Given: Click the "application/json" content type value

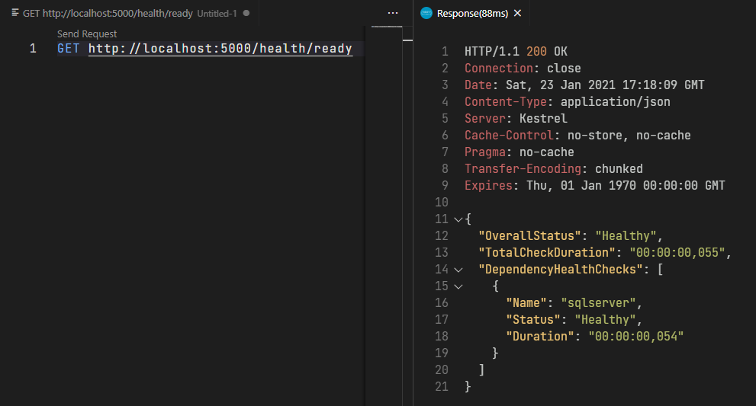Looking at the screenshot, I should [x=615, y=102].
